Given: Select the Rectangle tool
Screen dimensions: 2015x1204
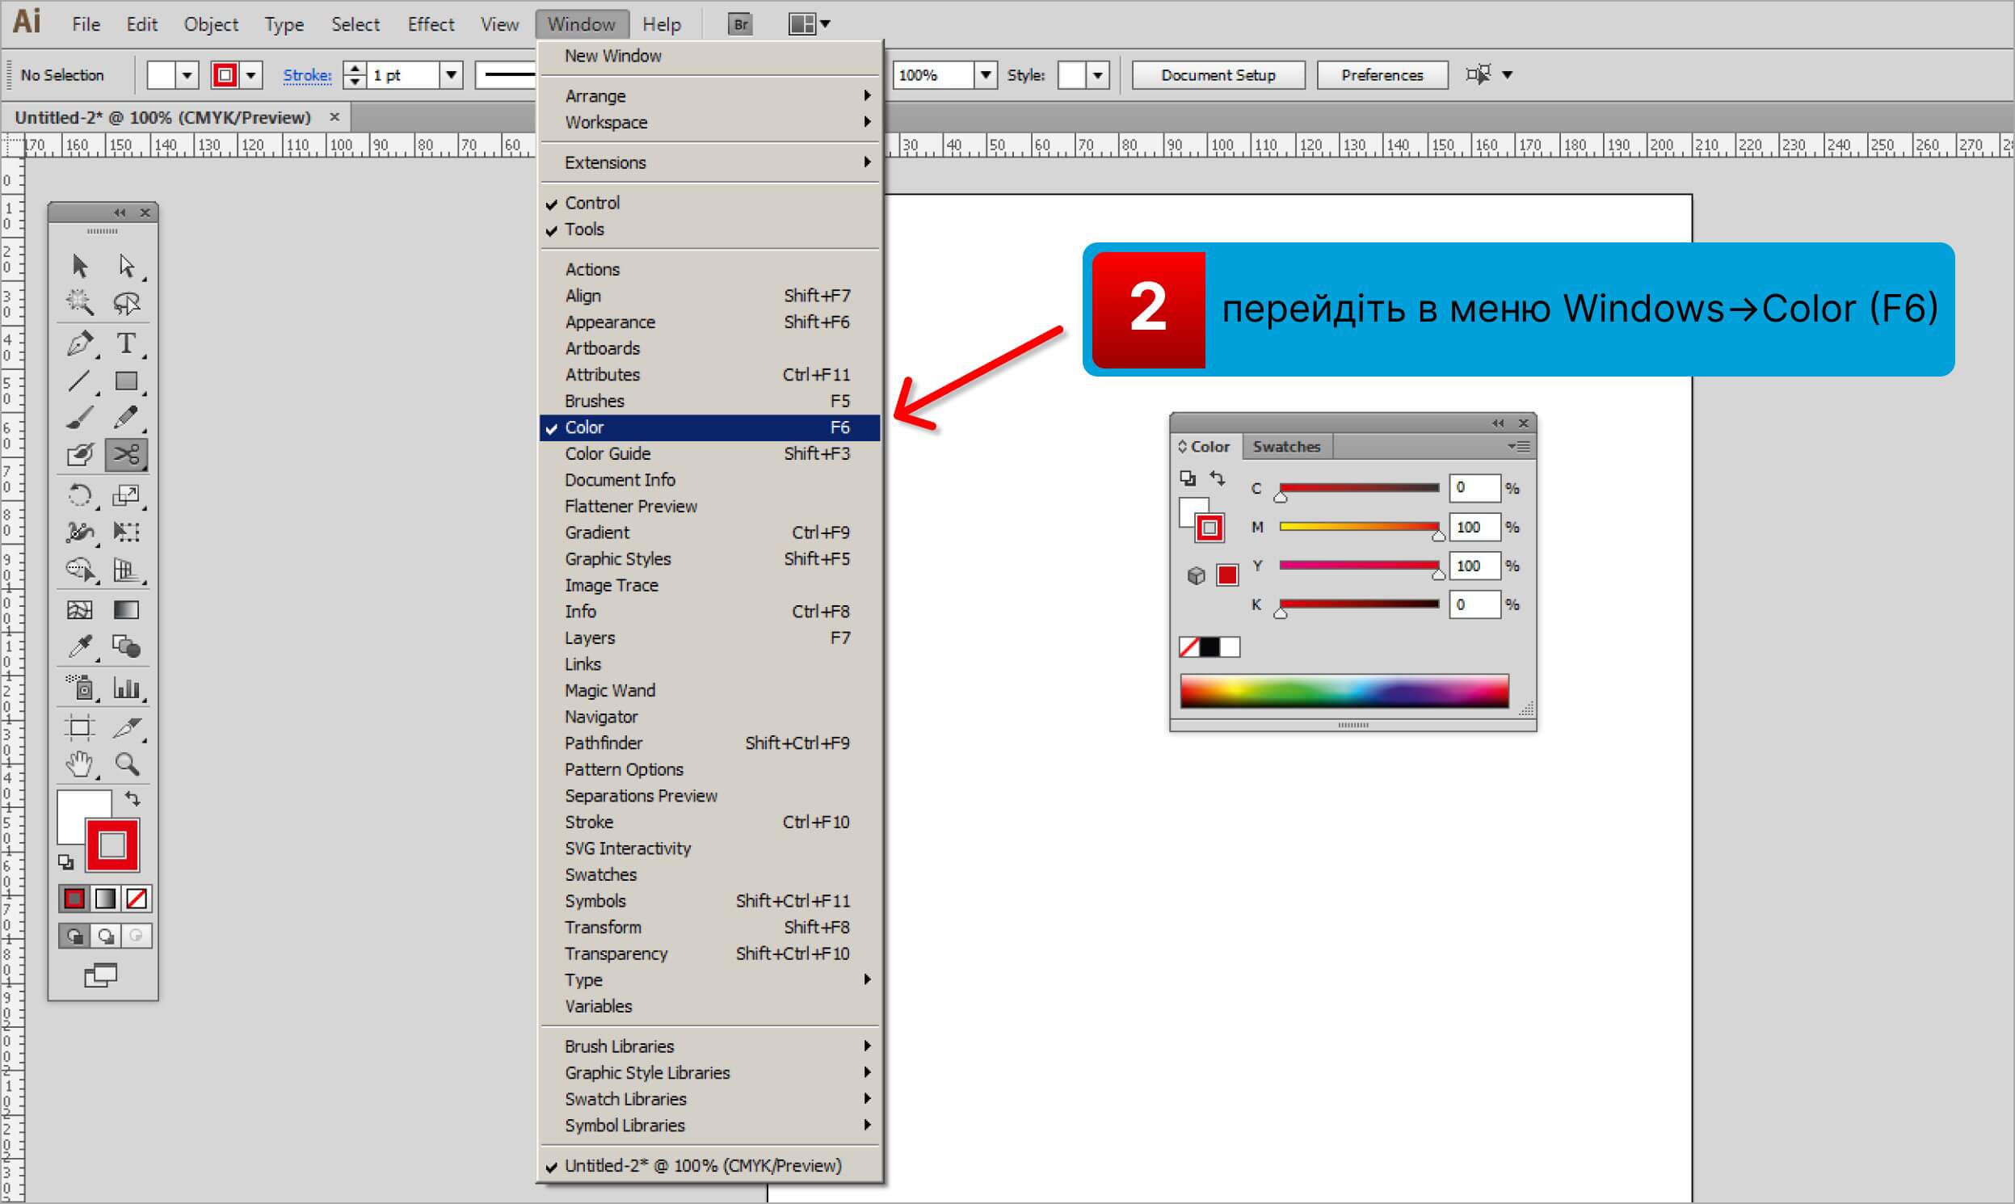Looking at the screenshot, I should (x=127, y=381).
